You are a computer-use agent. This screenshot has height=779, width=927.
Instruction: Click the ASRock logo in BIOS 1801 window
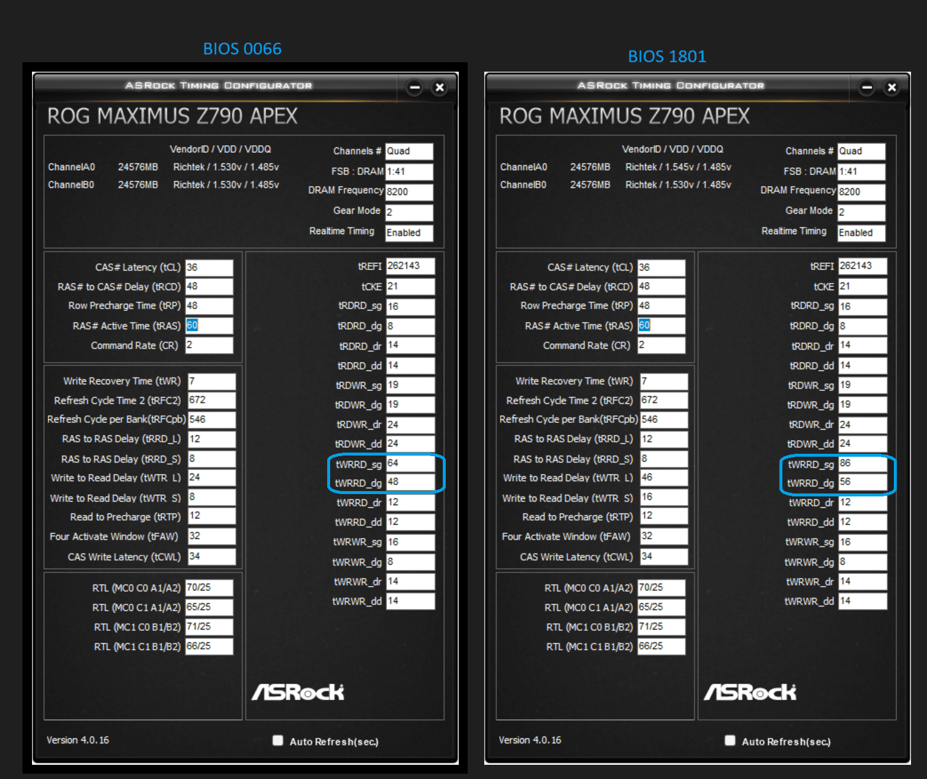750,692
